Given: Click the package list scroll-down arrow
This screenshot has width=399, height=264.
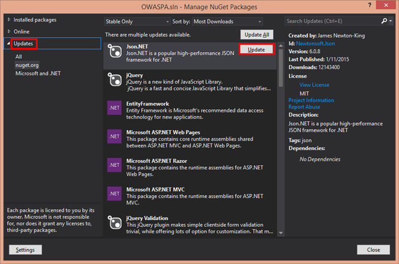Looking at the screenshot, I should pos(281,233).
